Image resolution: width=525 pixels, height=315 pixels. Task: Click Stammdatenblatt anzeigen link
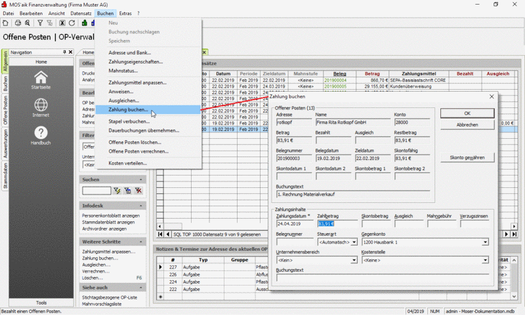pyautogui.click(x=108, y=222)
